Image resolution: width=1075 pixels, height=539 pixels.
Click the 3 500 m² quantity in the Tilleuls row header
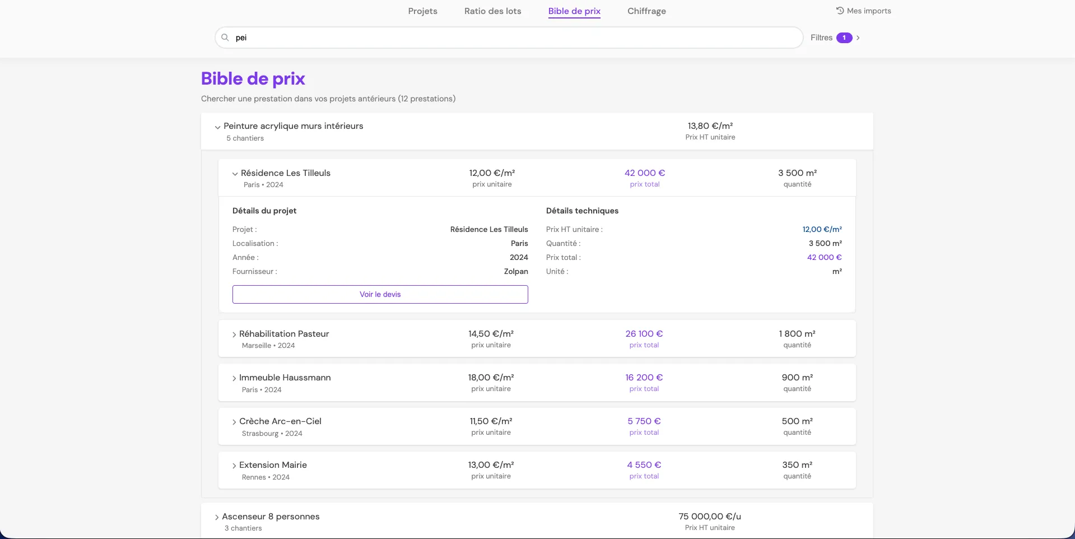point(797,173)
